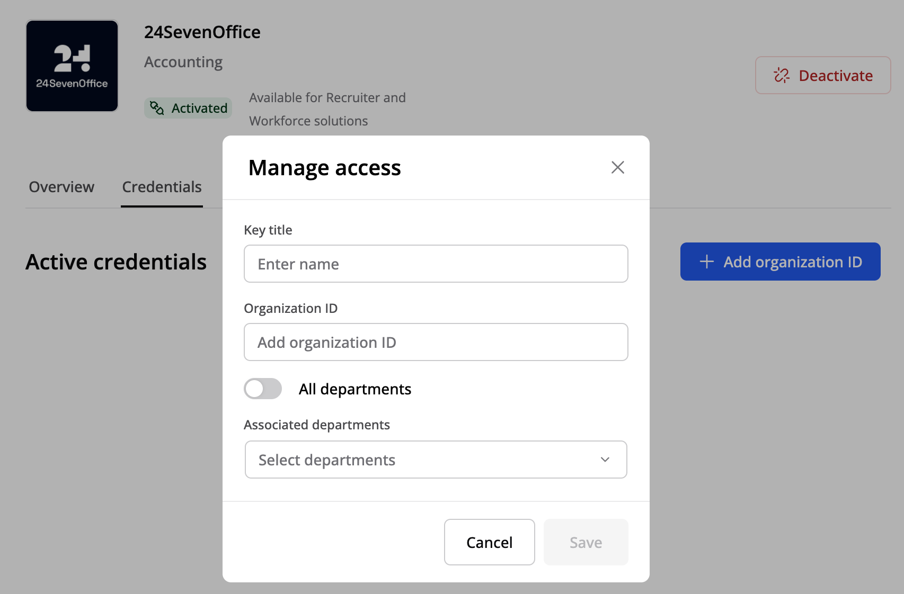Click the Active credentials heading
The image size is (904, 594).
[116, 262]
